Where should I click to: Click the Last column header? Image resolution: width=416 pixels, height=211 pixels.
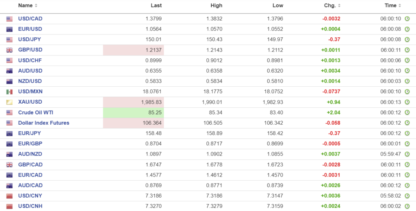click(156, 6)
